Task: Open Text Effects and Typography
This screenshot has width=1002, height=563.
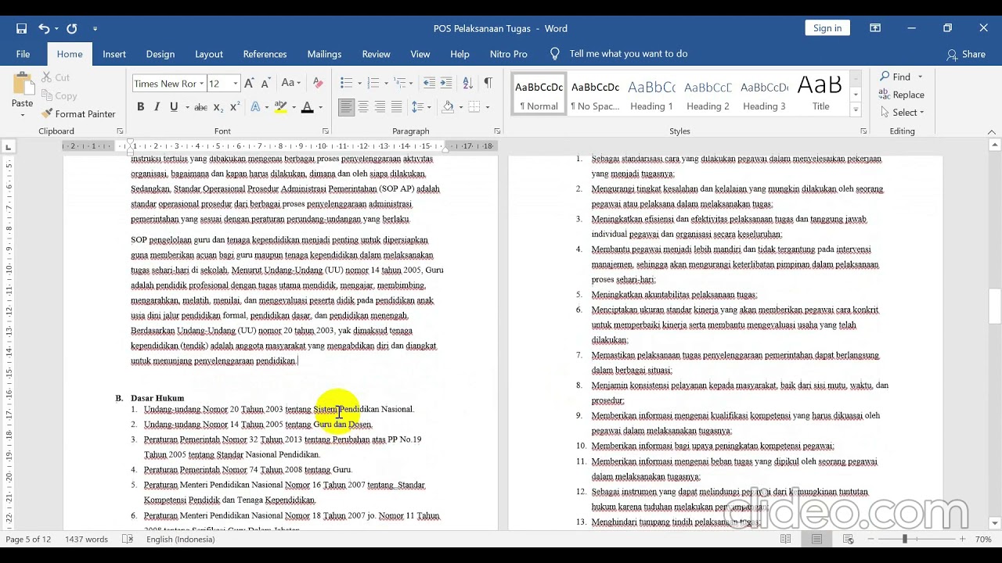Action: (255, 107)
